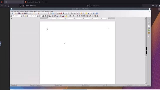Apply the yellow Highlighting Color swatch

point(66,16)
